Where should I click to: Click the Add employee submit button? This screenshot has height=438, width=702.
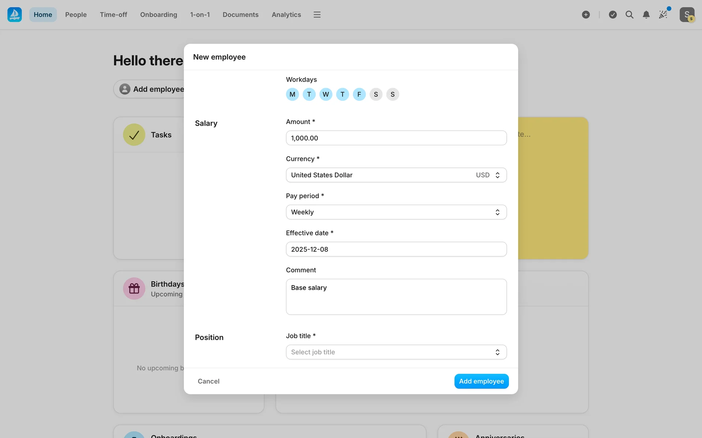481,381
